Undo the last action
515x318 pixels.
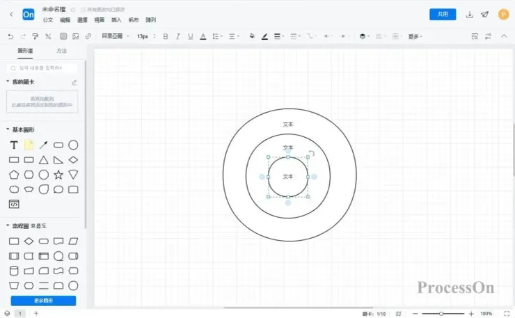(x=10, y=36)
